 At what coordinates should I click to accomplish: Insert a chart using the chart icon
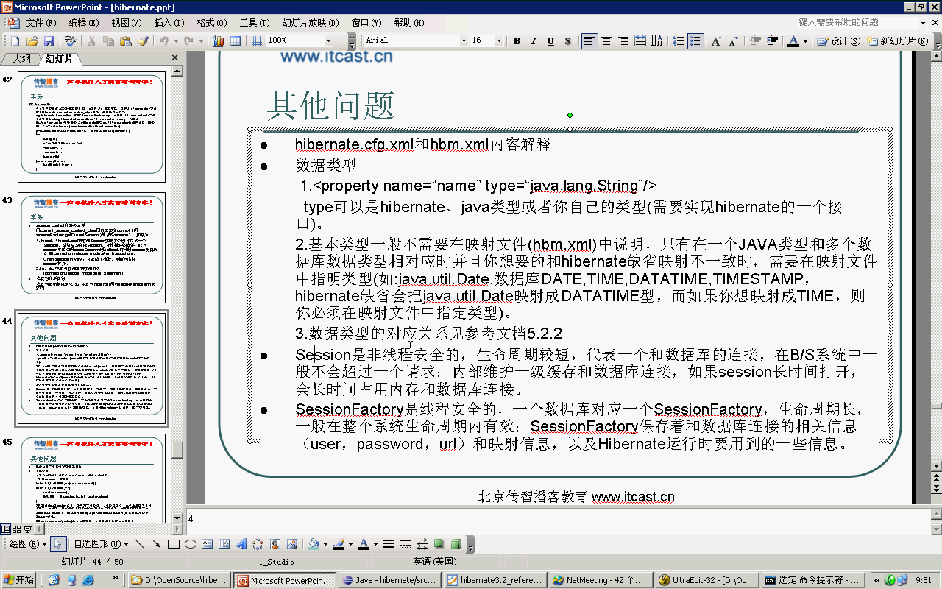coord(219,41)
